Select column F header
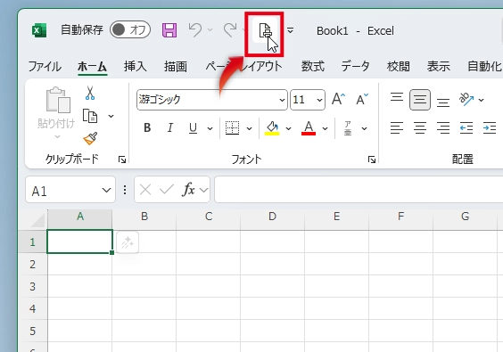 click(400, 217)
